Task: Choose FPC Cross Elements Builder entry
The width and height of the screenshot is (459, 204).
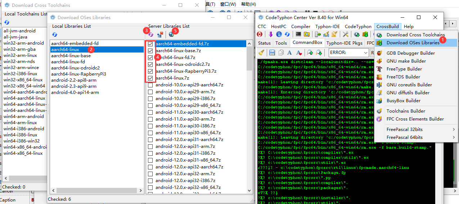Action: pos(416,119)
